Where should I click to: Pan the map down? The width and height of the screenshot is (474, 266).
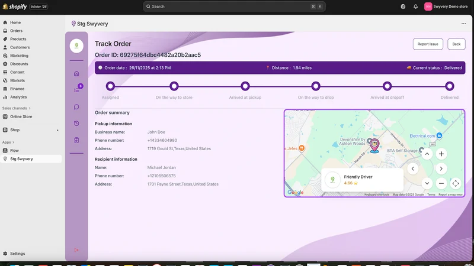point(427,183)
